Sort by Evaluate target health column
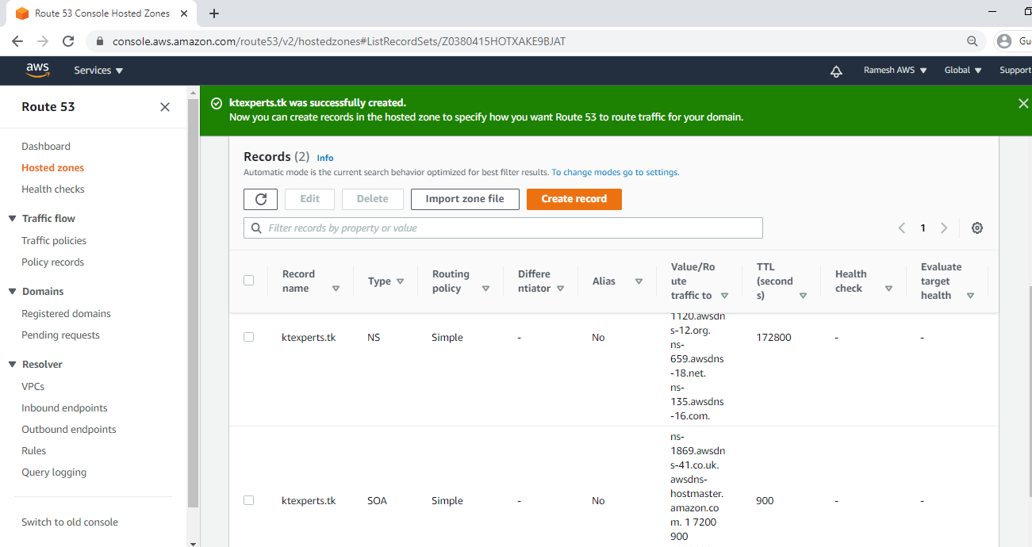Viewport: 1032px width, 547px height. click(x=970, y=296)
